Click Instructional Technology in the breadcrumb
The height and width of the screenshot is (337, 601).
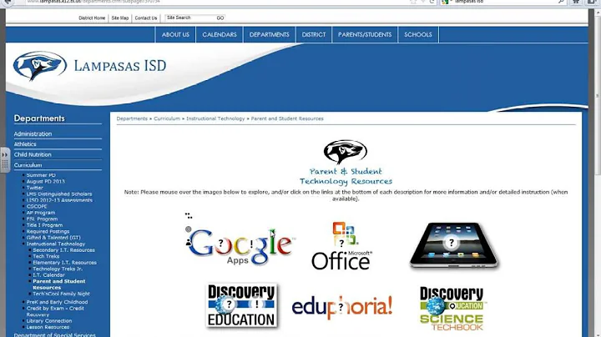tap(215, 118)
